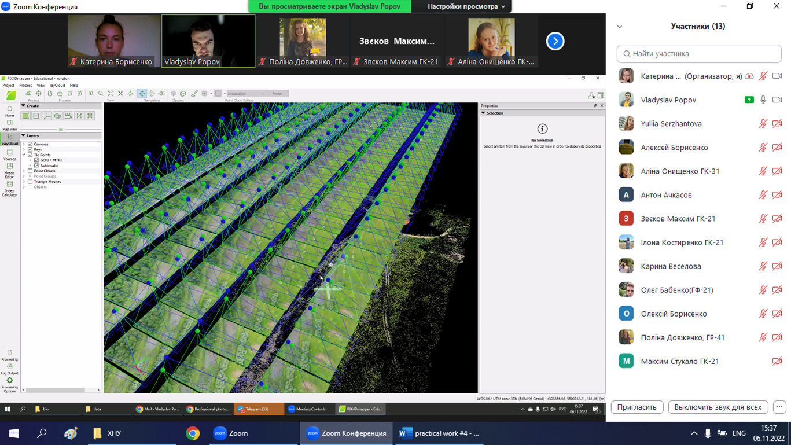This screenshot has width=791, height=445.
Task: Open the rayCloud menu in menu bar
Action: pyautogui.click(x=57, y=86)
